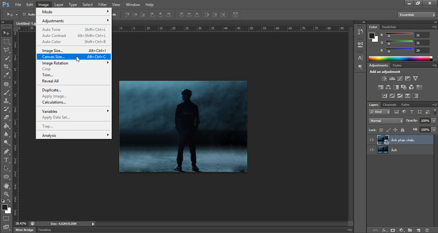The width and height of the screenshot is (438, 233).
Task: Expand the Mode submenu
Action: coord(74,12)
